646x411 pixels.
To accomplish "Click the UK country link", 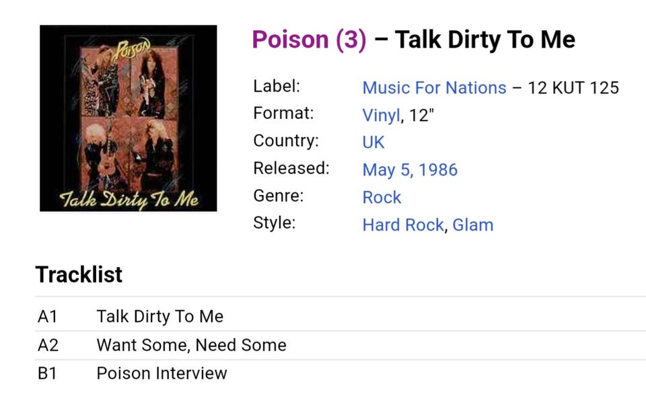I will (x=373, y=143).
